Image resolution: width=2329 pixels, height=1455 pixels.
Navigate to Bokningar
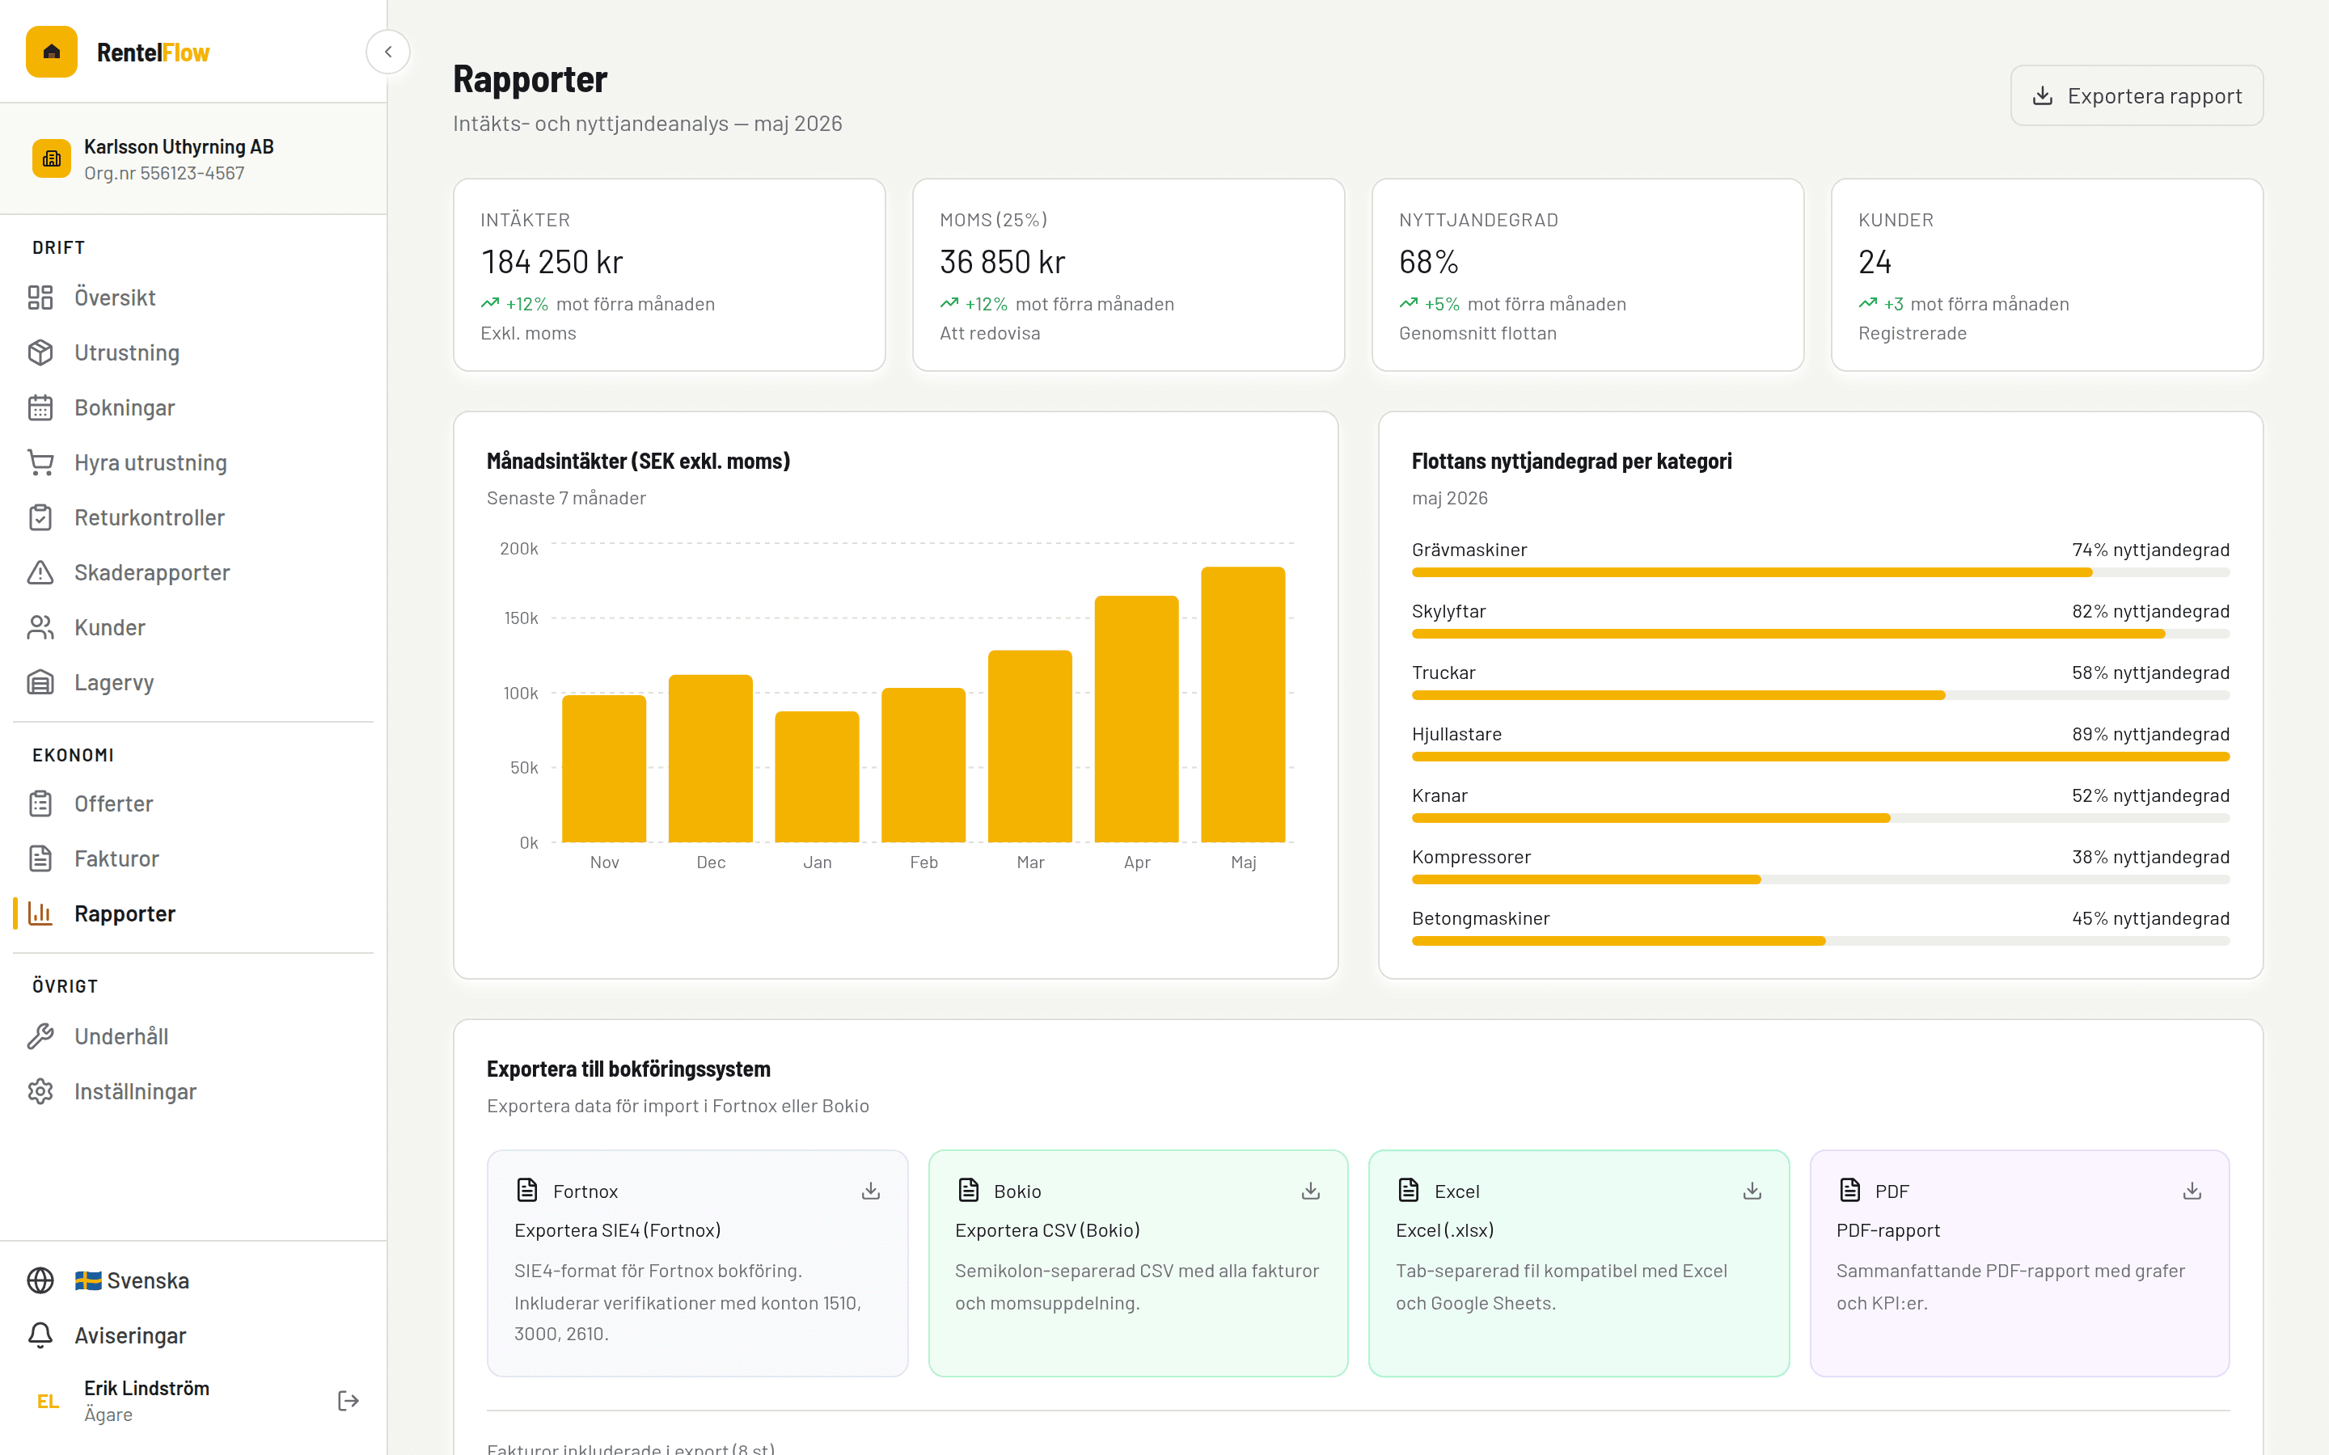[193, 407]
